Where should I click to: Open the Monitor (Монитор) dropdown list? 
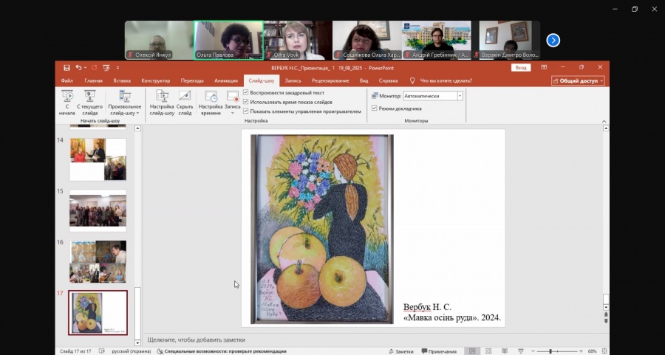click(460, 96)
